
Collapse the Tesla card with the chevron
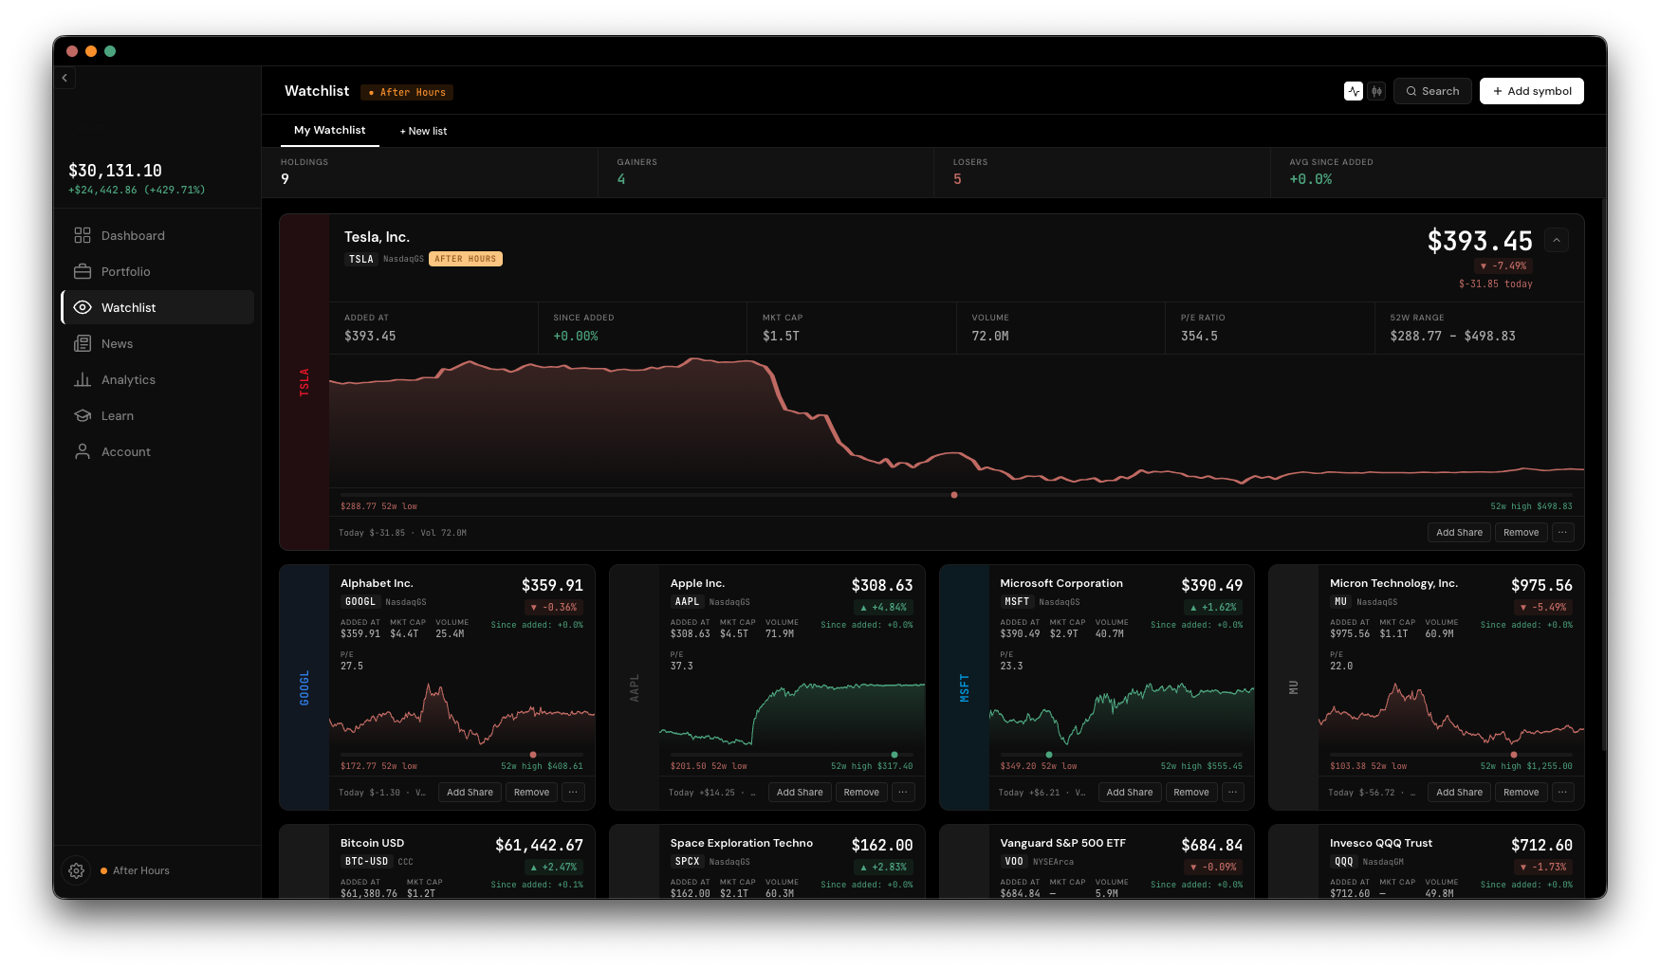click(x=1556, y=241)
